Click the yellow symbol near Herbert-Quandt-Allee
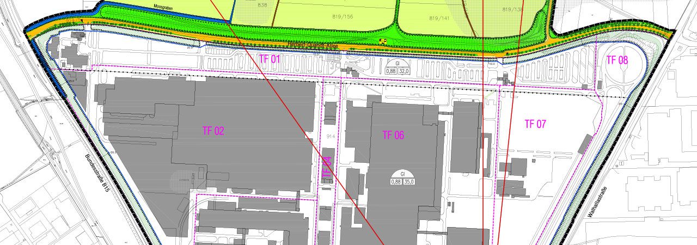697x245 pixels. pyautogui.click(x=383, y=41)
